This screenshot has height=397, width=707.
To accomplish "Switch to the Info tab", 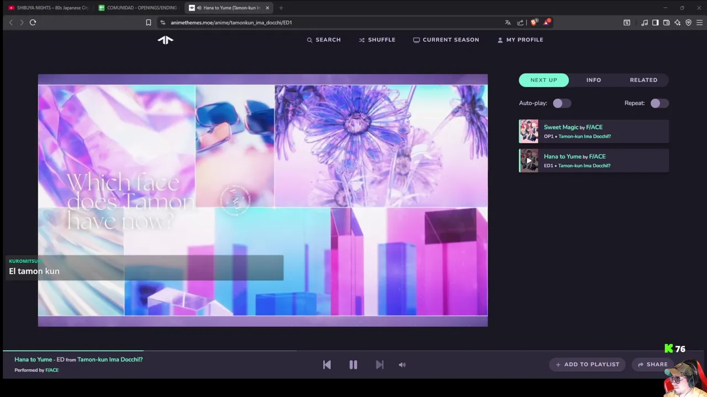I will coord(594,80).
